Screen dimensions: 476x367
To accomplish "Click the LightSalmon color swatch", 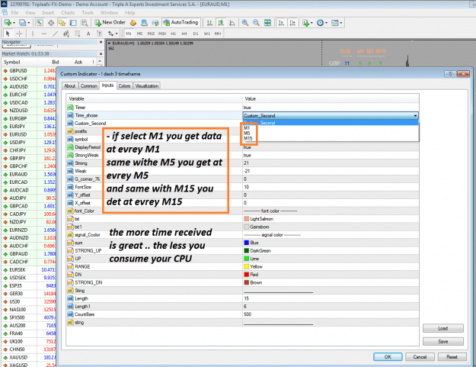I will [247, 219].
